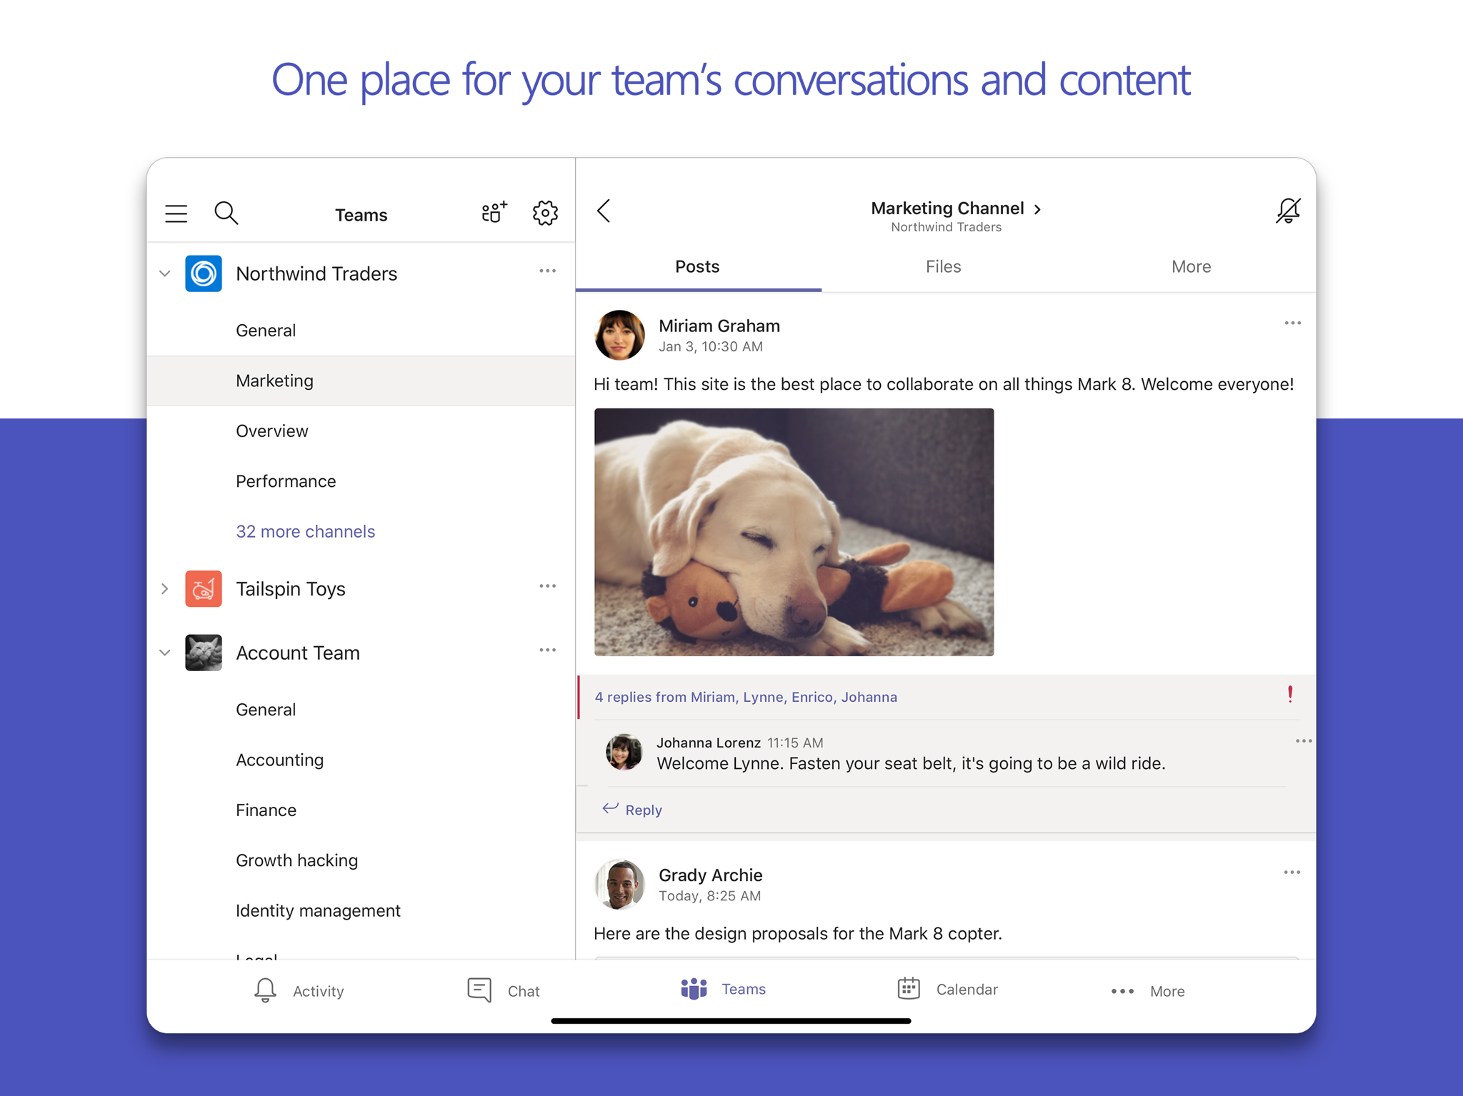The height and width of the screenshot is (1096, 1463).
Task: Open options for Tailspin Toys team
Action: [x=547, y=586]
